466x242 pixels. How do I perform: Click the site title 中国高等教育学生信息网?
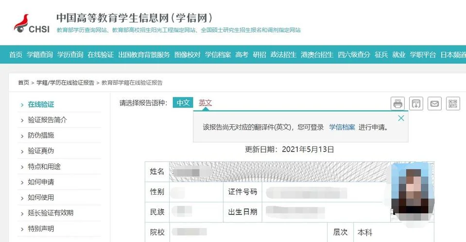134,18
